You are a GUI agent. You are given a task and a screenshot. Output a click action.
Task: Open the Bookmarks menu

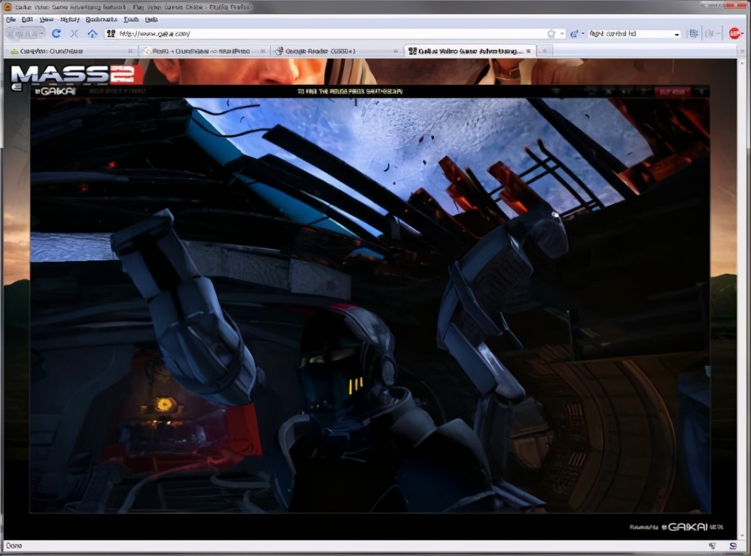click(x=102, y=20)
